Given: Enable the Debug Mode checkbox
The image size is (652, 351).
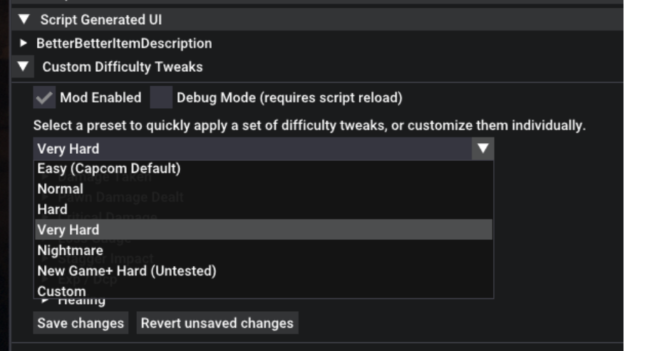Looking at the screenshot, I should 162,98.
